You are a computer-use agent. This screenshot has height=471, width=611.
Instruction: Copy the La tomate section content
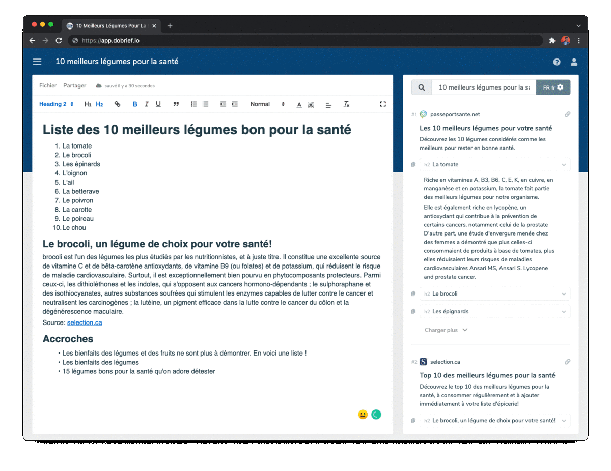pos(413,165)
